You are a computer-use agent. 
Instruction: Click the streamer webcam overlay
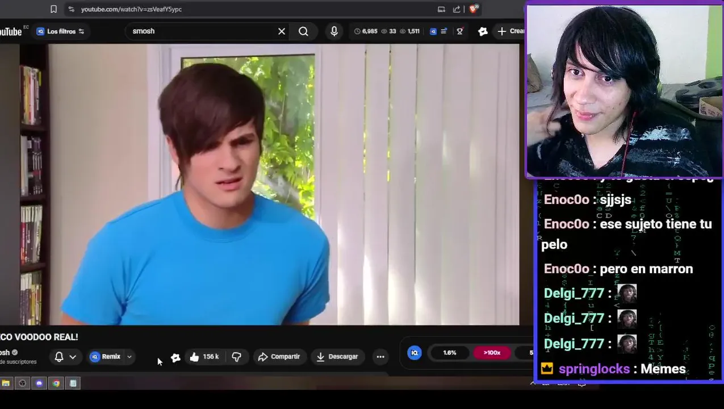click(x=624, y=92)
